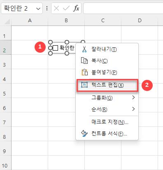
Task: Click cell B9
Action: (66, 148)
